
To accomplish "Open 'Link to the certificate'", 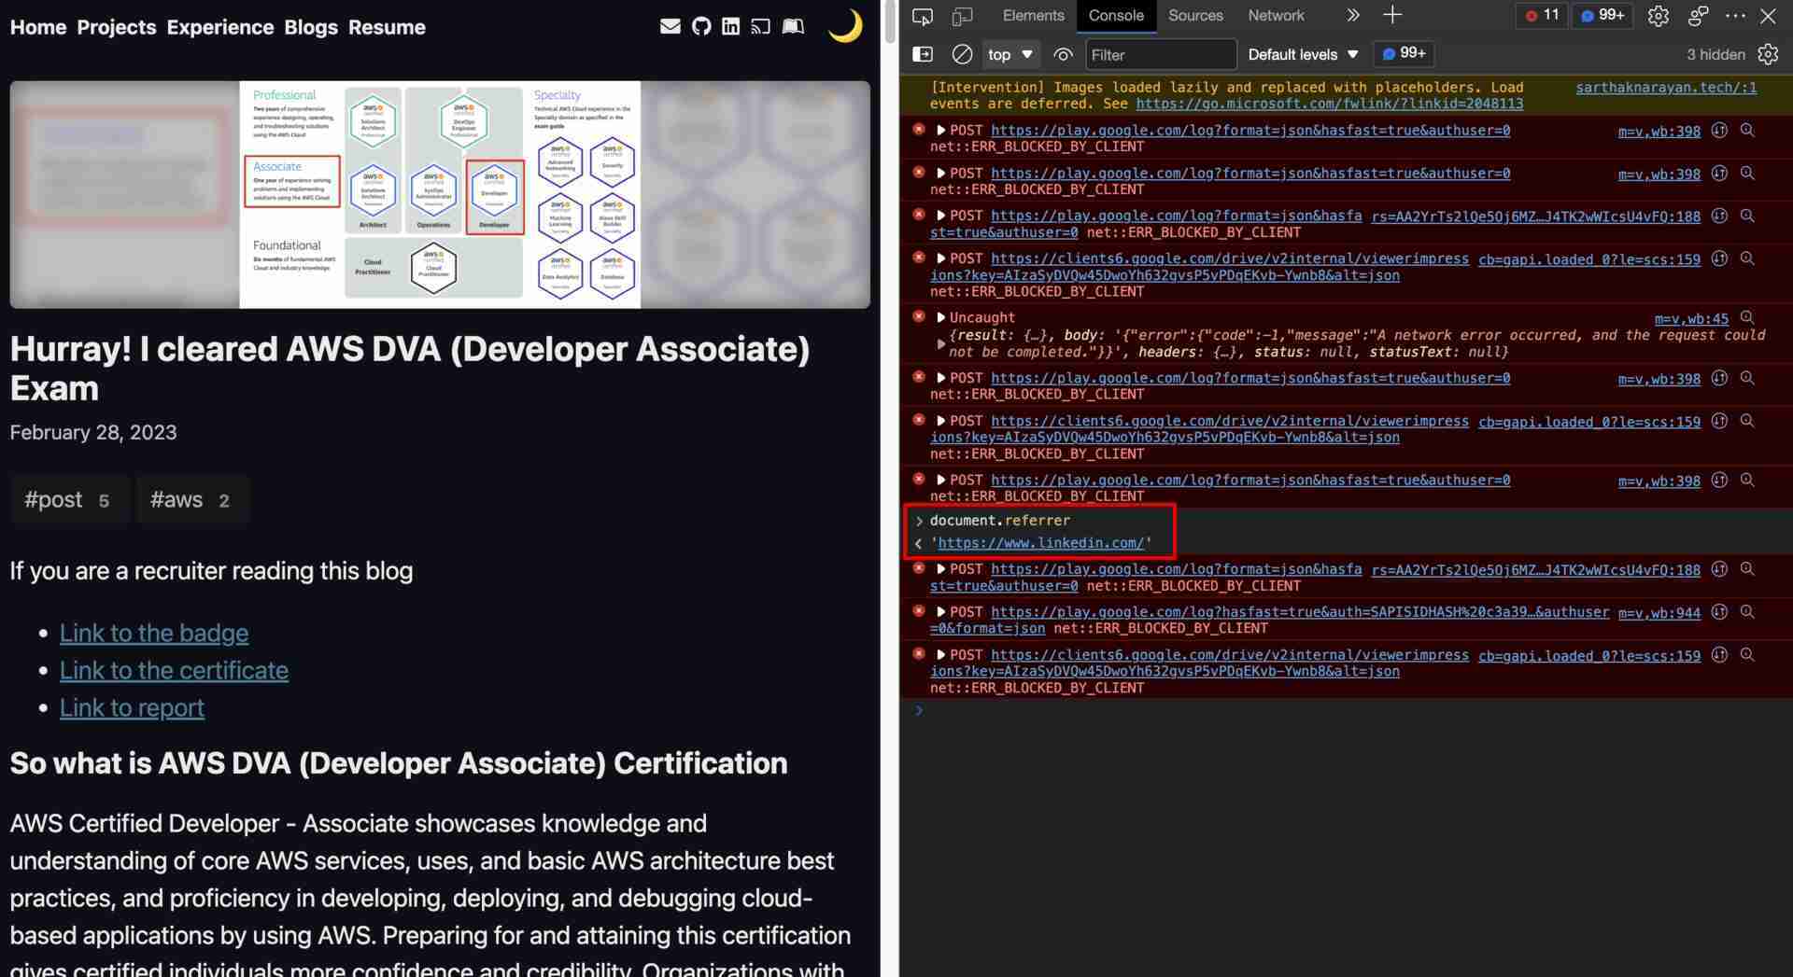I will [x=174, y=670].
